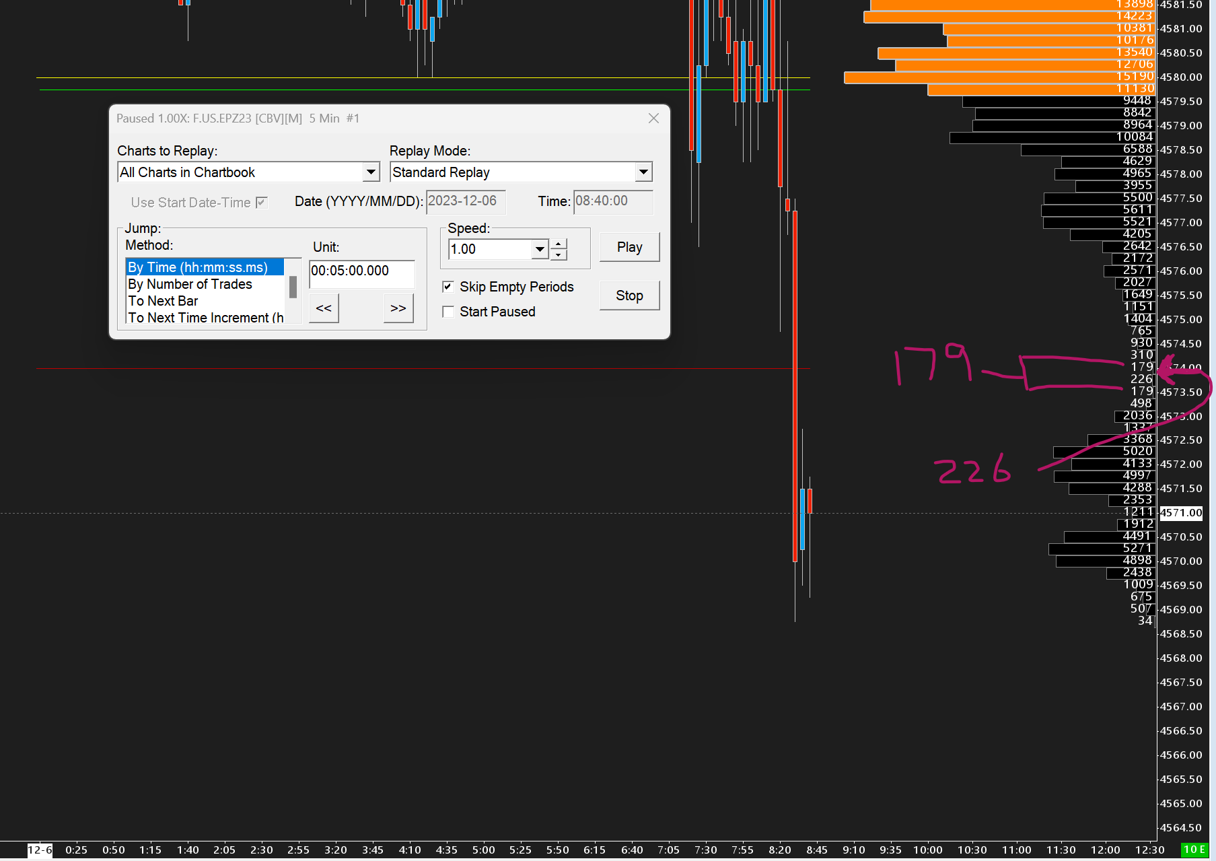Viewport: 1216px width, 861px height.
Task: Click the 2036 volume value
Action: click(1138, 416)
